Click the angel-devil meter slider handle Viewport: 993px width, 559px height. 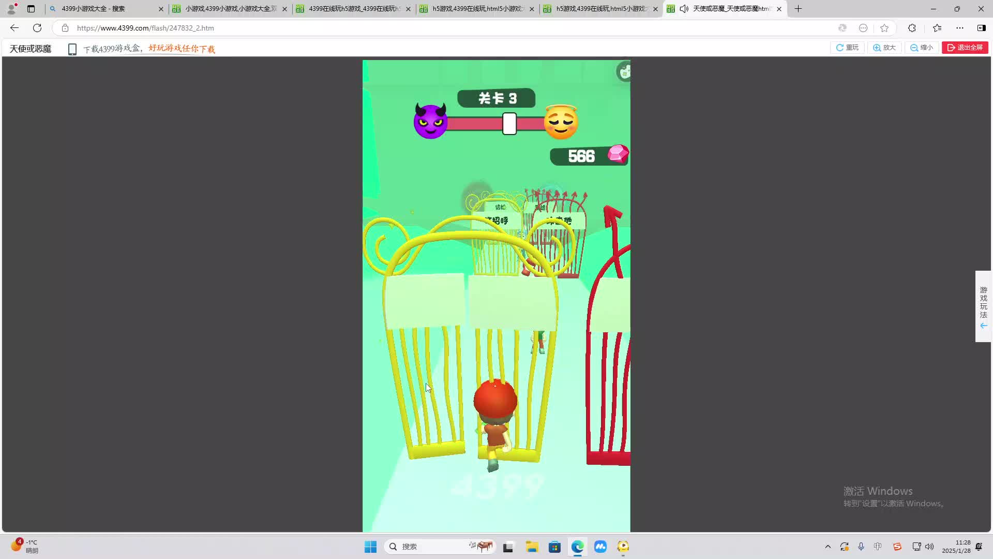[509, 124]
